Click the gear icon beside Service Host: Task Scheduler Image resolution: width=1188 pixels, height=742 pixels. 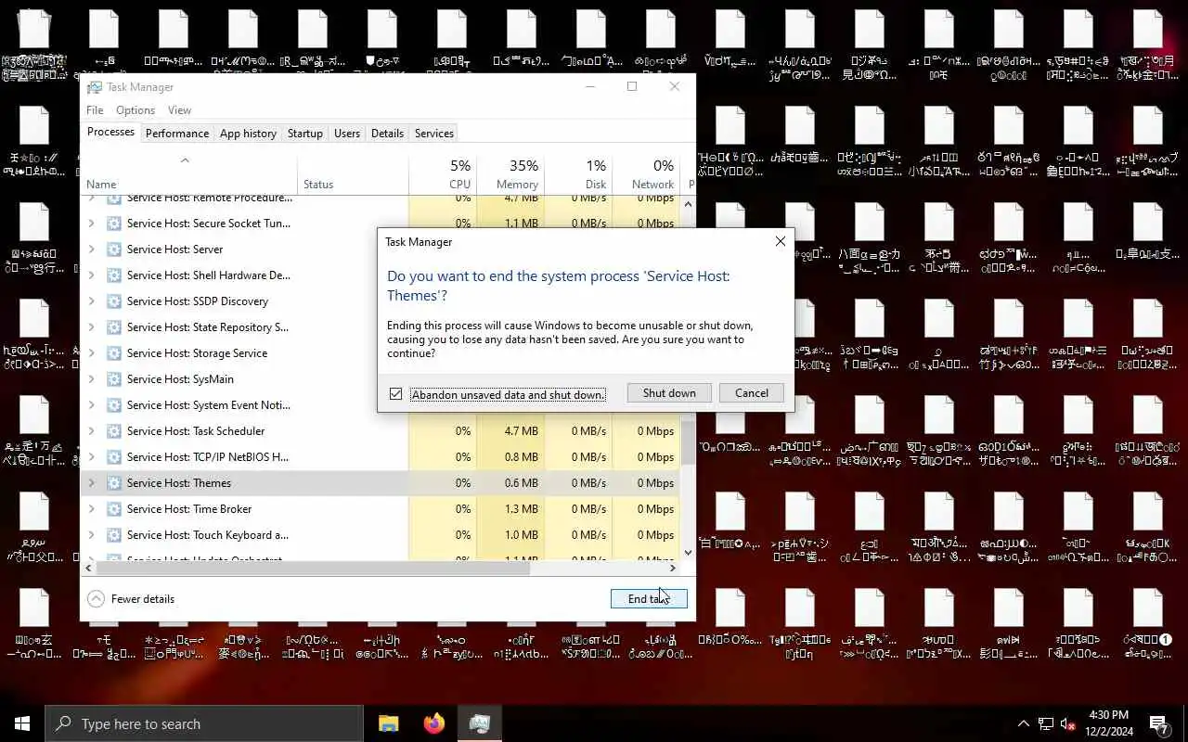tap(114, 431)
